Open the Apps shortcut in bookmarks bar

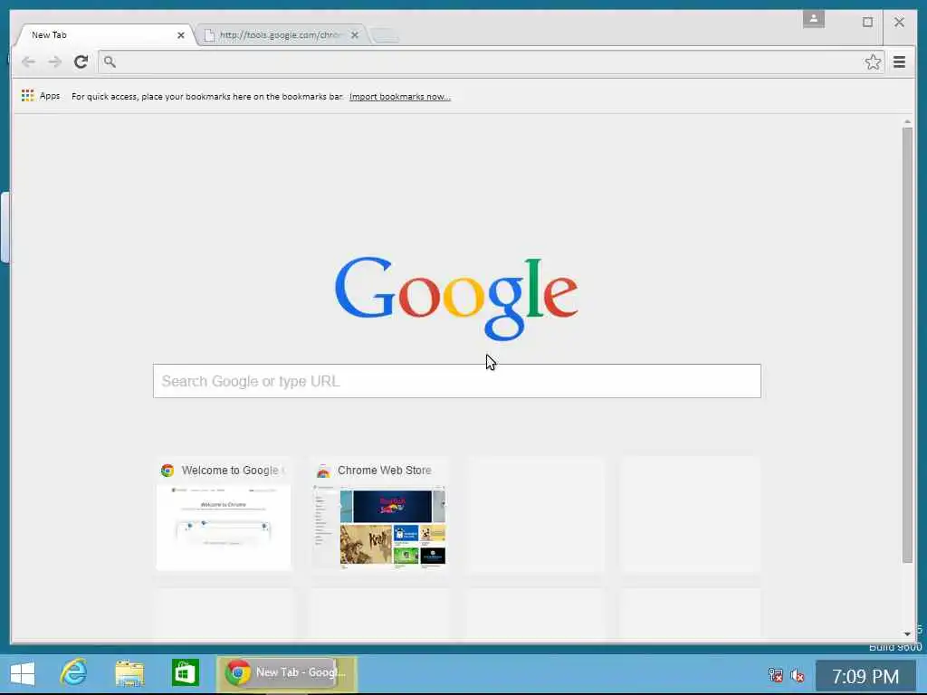(x=41, y=96)
